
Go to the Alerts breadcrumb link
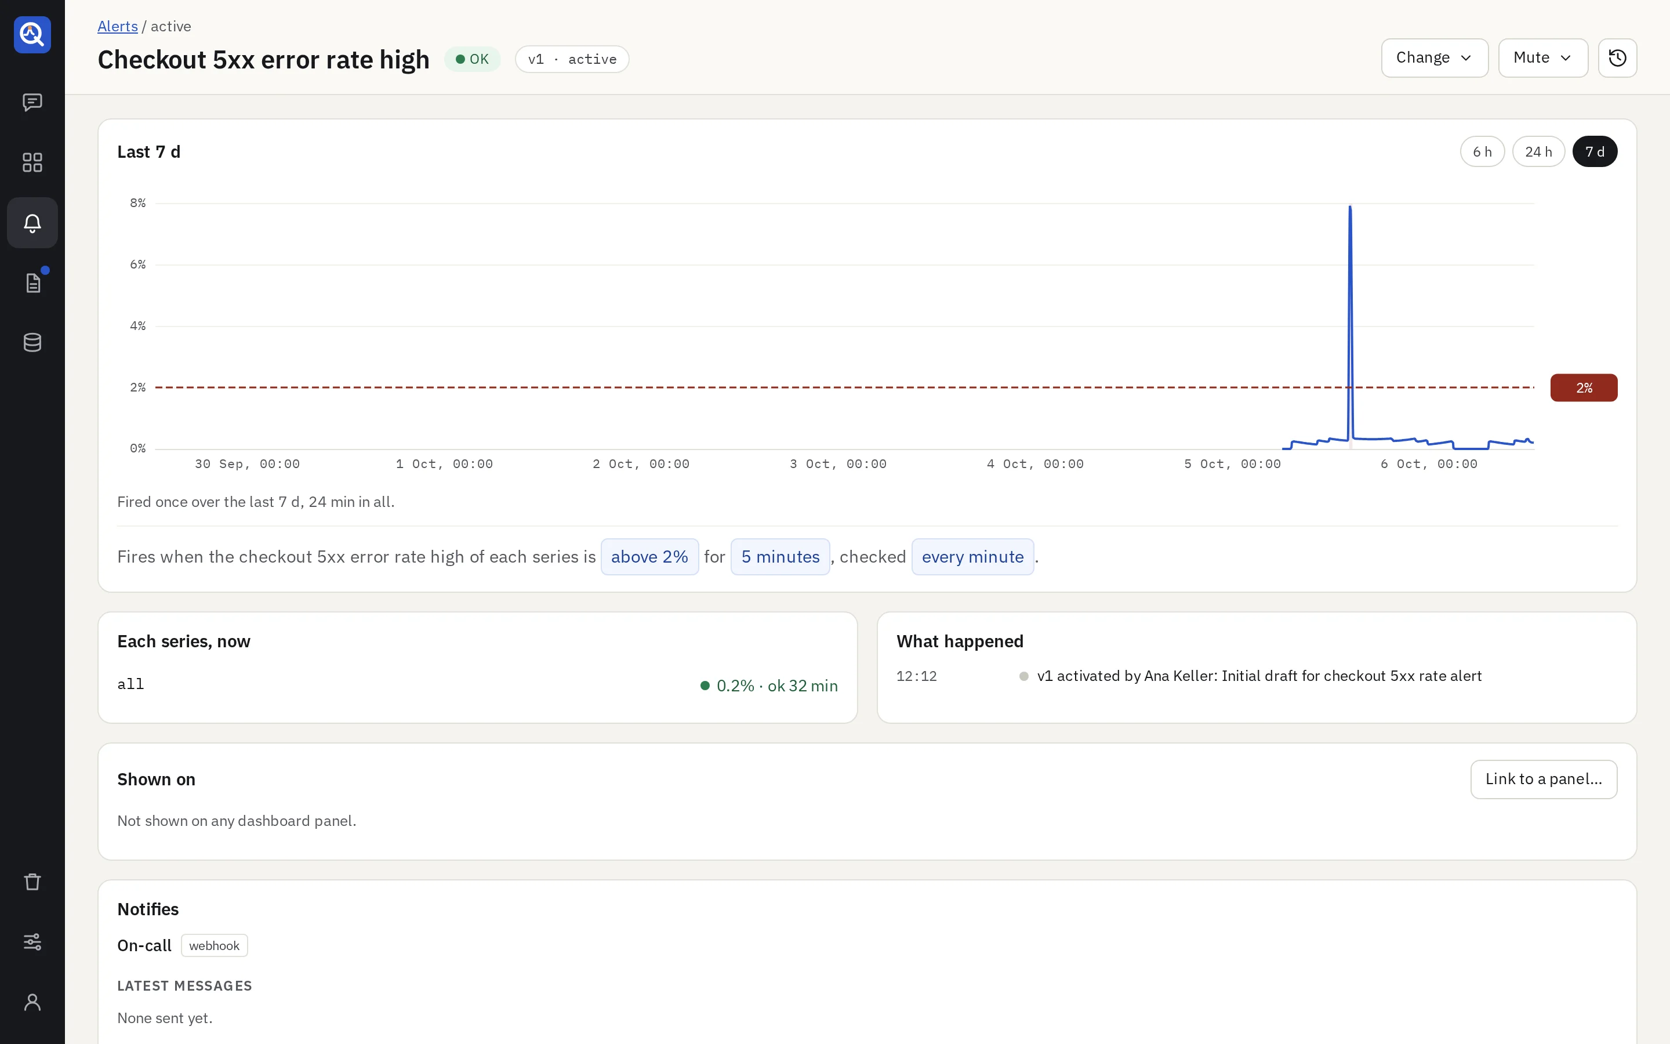click(117, 26)
